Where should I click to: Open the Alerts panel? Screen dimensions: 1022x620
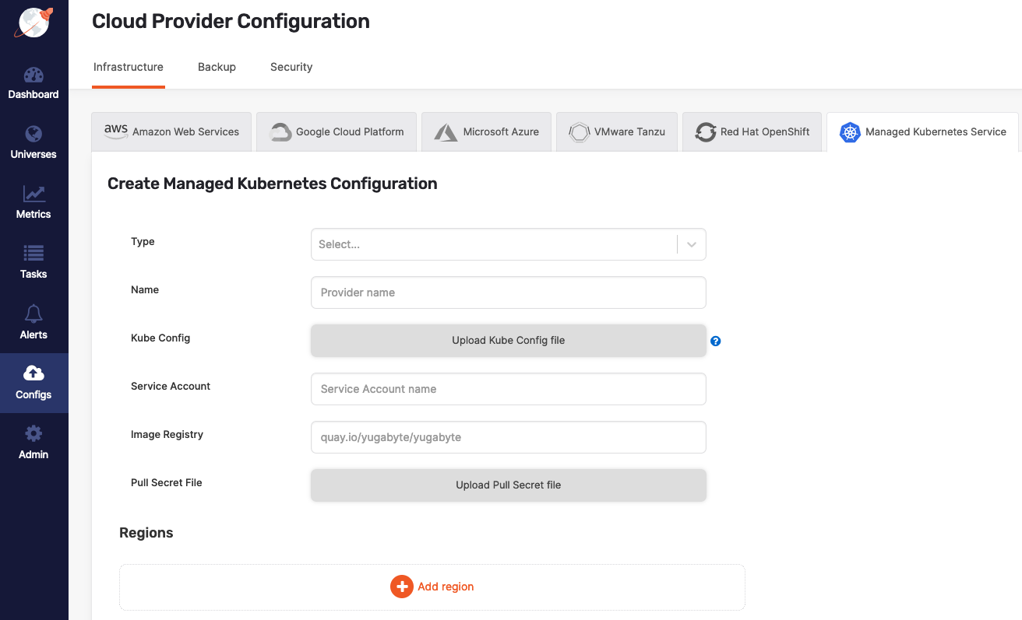pyautogui.click(x=33, y=322)
